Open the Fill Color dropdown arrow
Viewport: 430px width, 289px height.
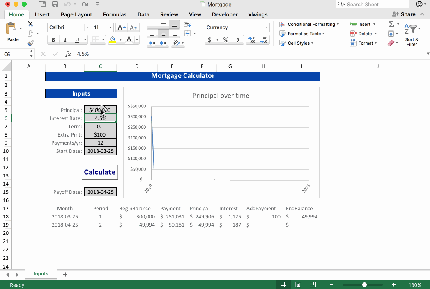point(120,39)
